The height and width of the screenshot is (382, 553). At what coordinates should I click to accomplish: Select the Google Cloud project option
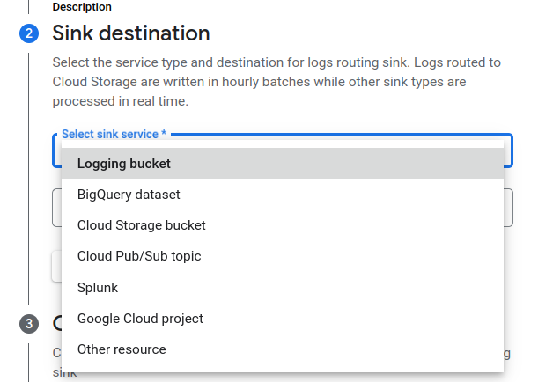click(283, 319)
